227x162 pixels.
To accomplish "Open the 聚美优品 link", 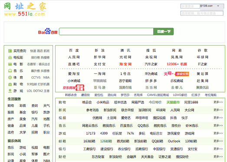I will coord(203,88).
